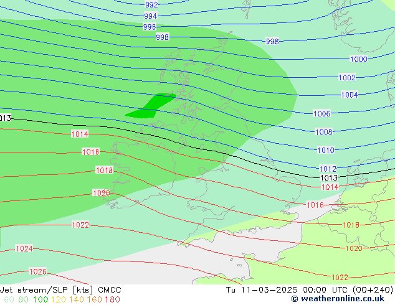Click the red 1024 isobar label

[x=24, y=248]
